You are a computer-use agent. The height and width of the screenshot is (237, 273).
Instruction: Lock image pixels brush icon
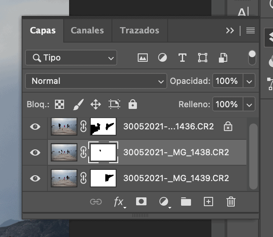pyautogui.click(x=78, y=104)
